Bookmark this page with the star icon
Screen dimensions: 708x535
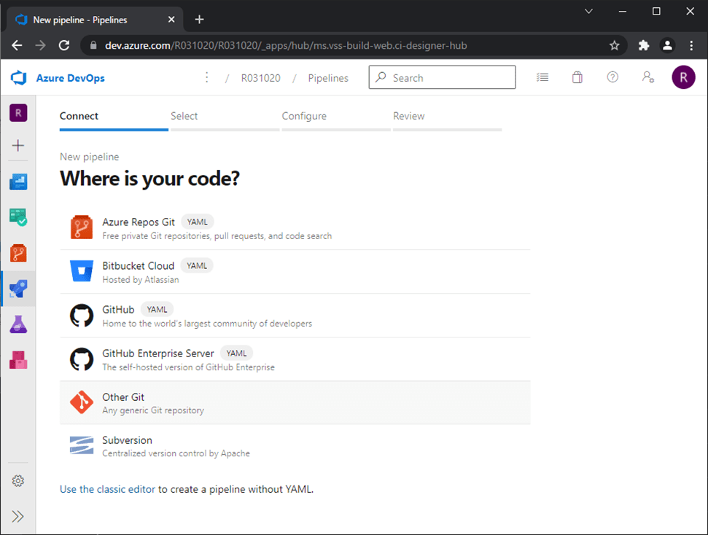[x=614, y=45]
